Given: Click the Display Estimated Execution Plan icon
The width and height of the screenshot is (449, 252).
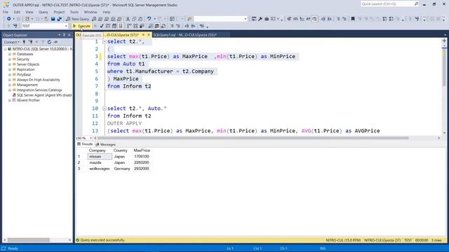Looking at the screenshot, I should coord(108,26).
